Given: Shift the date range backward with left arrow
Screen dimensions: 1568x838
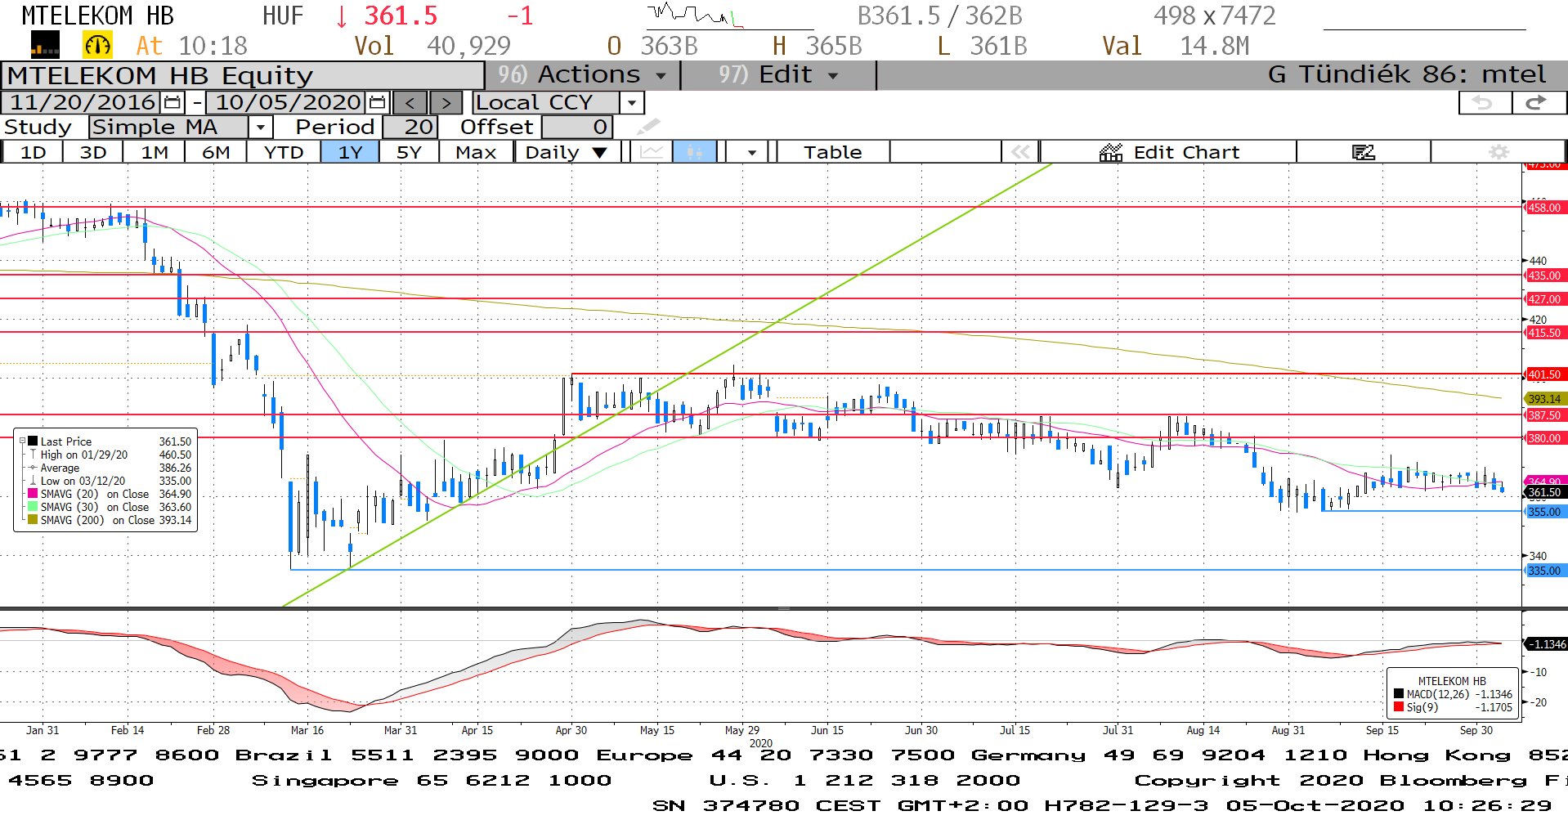Looking at the screenshot, I should tap(410, 103).
